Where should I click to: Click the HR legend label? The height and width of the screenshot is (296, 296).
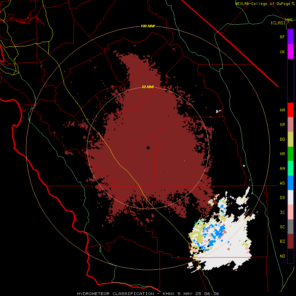[282, 154]
